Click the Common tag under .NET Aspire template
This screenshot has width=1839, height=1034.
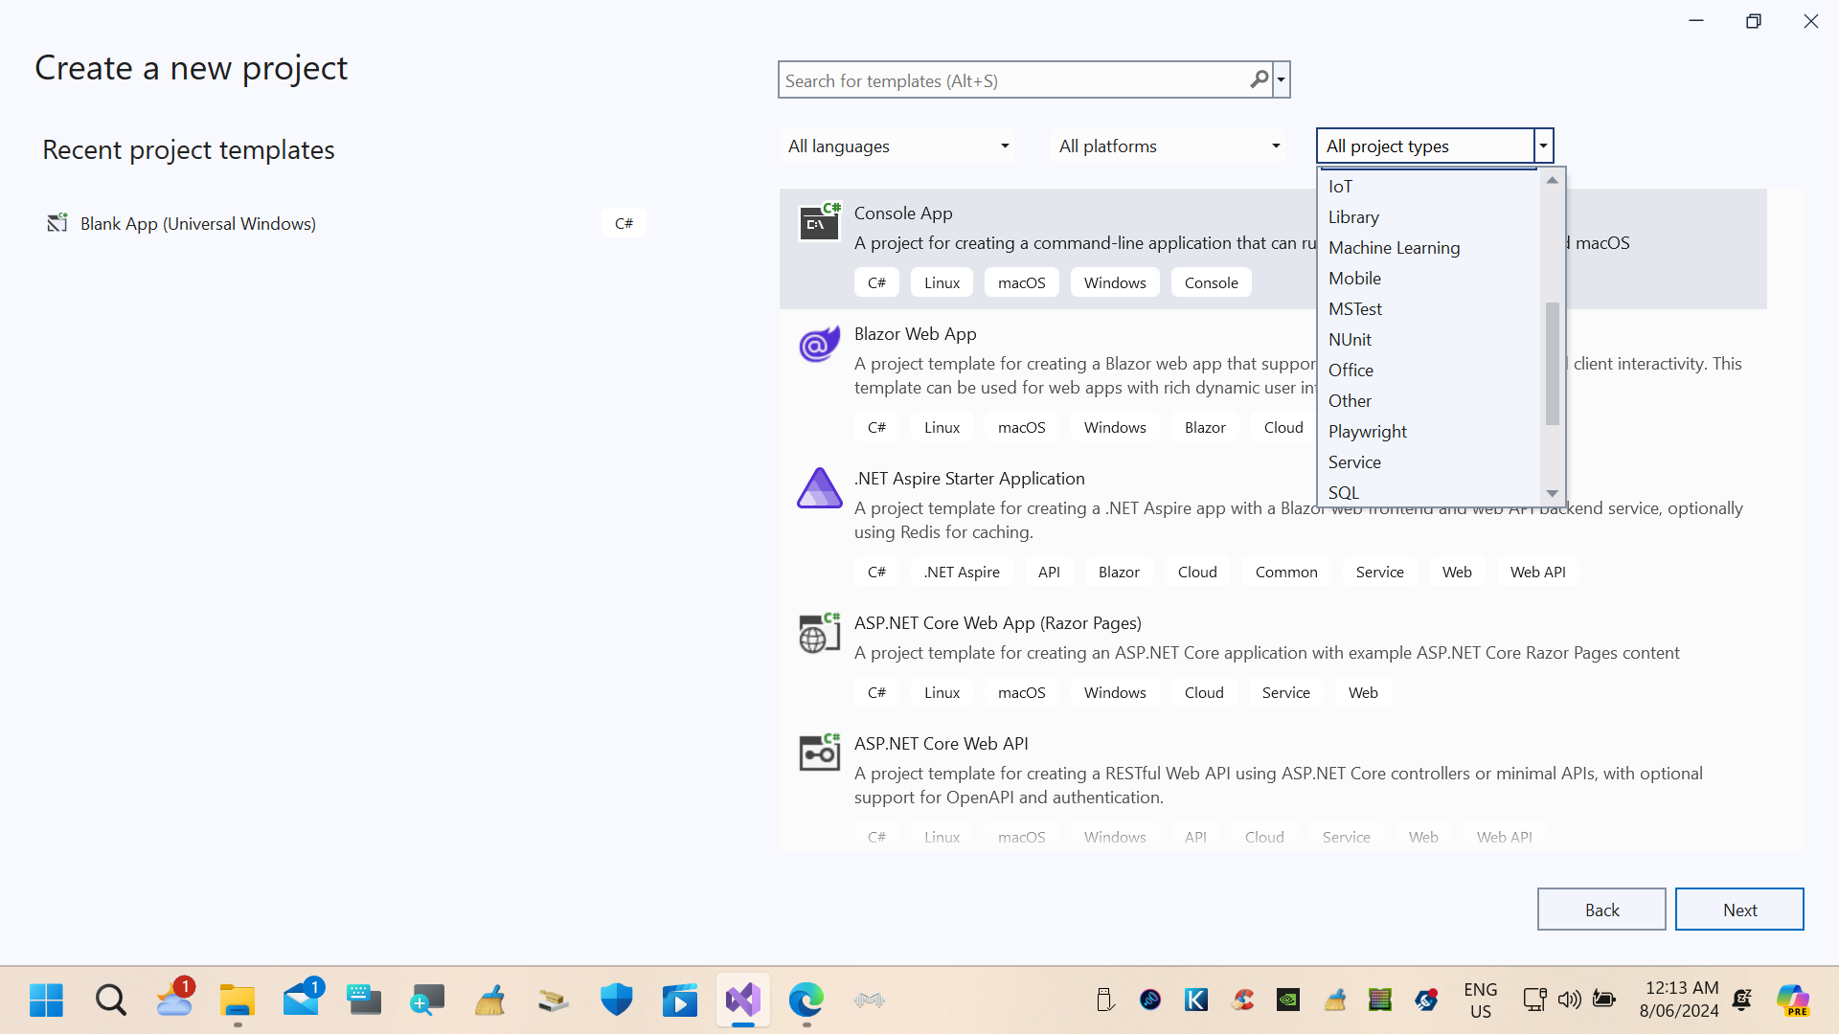[x=1286, y=572]
